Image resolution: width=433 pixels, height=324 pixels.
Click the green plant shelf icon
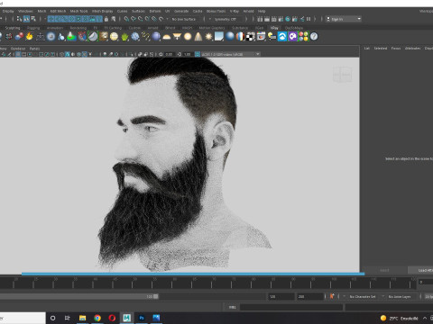coord(124,37)
